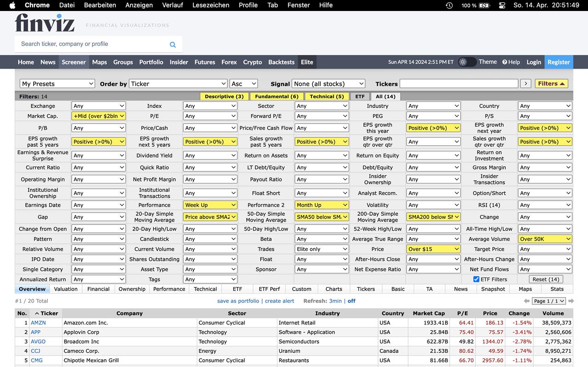Go to previous results page arrow
The image size is (588, 367).
coord(526,301)
